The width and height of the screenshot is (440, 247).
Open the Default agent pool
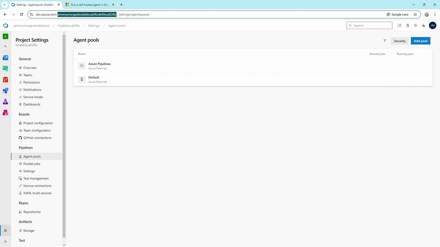[253, 79]
